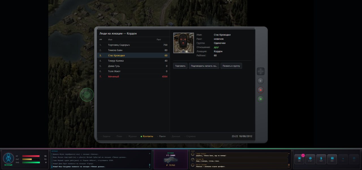The height and width of the screenshot is (170, 362).
Task: Click Стас Крокодил masked portrait
Action: (x=184, y=43)
